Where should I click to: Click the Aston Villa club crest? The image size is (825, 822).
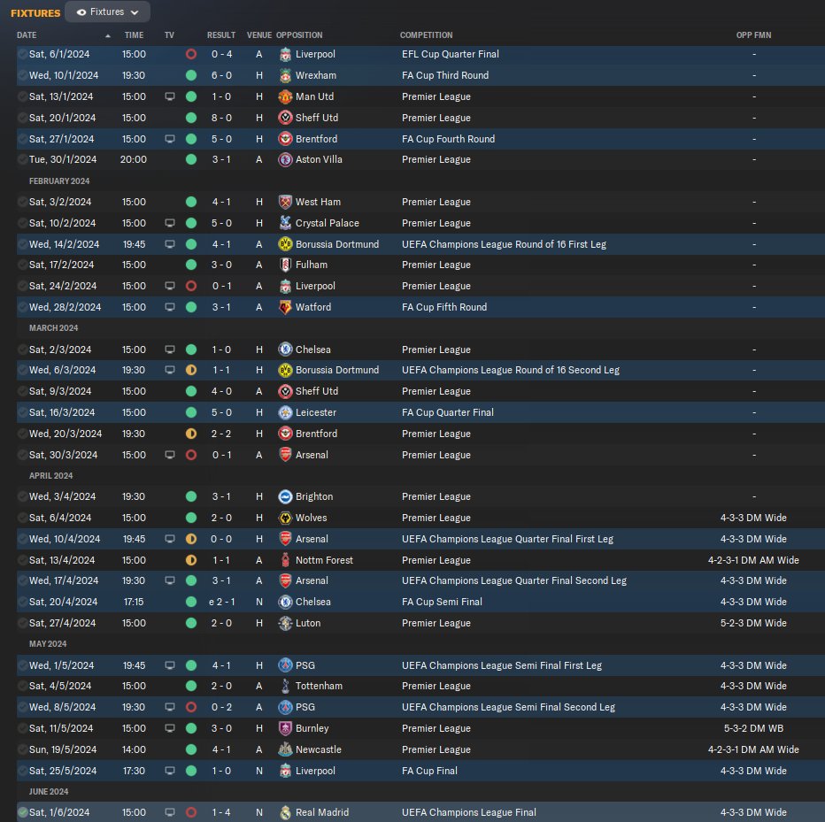[x=285, y=159]
